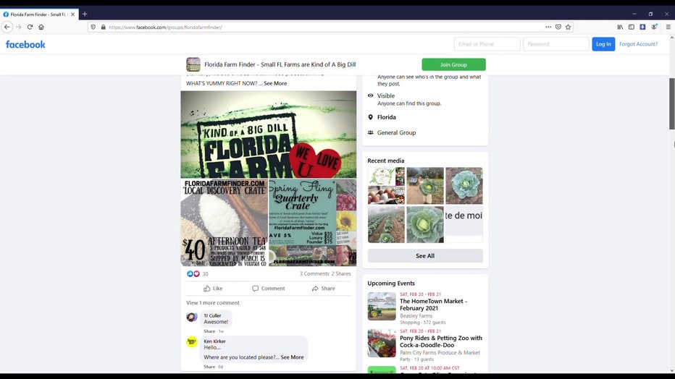Click the Log In button
The image size is (675, 379).
pos(603,44)
